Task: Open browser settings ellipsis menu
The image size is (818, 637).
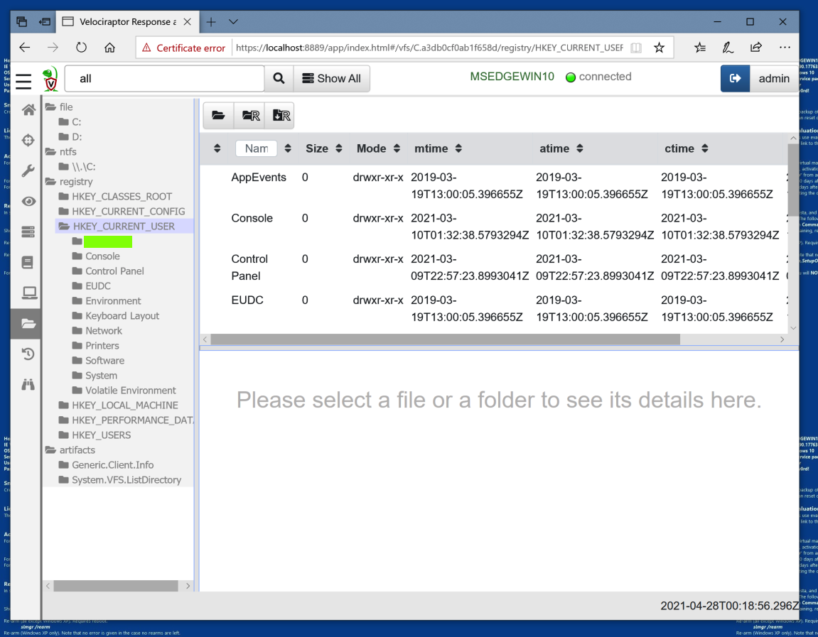Action: [785, 48]
